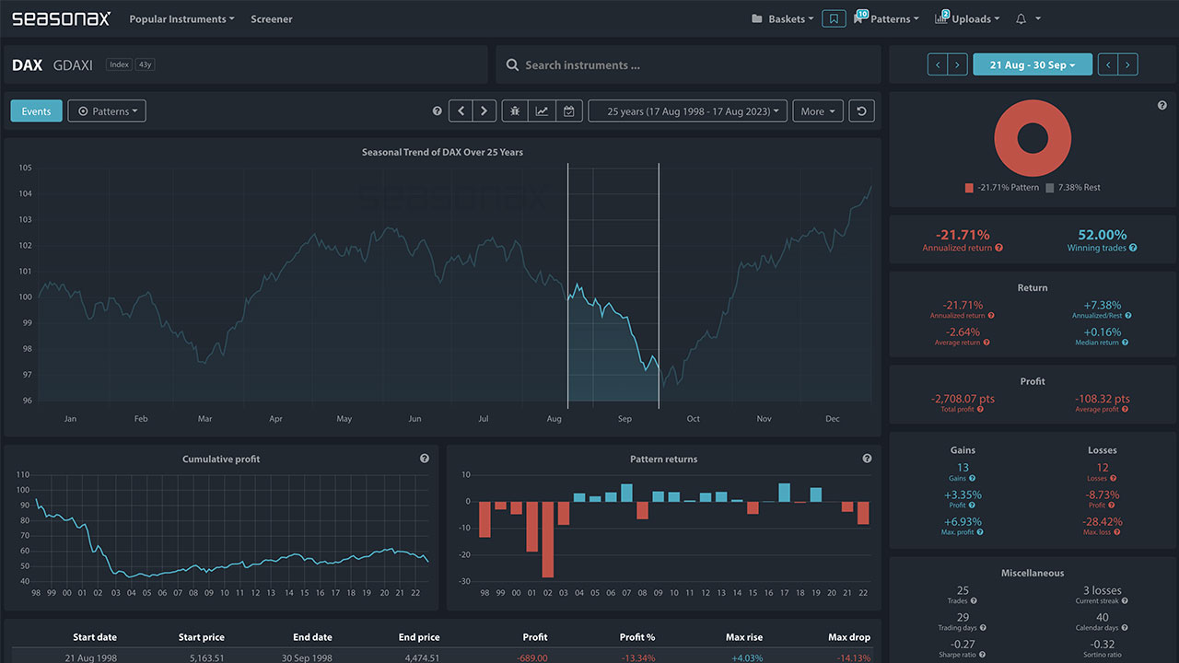The height and width of the screenshot is (663, 1179).
Task: Open help next to Total profit
Action: (x=980, y=409)
